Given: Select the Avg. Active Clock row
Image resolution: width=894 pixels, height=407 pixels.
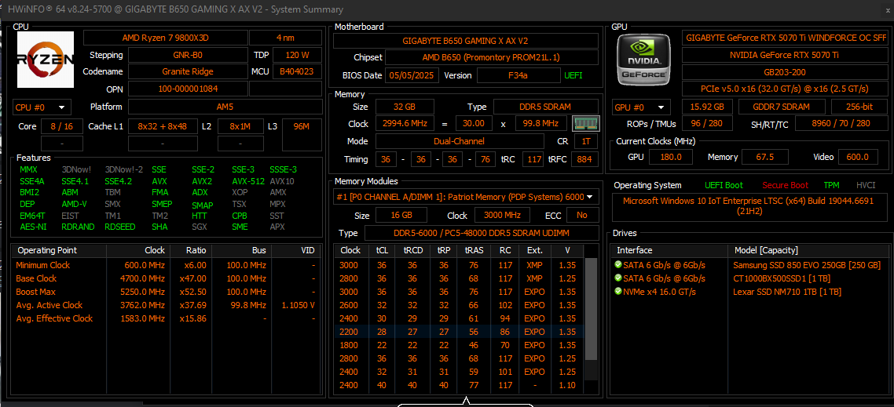Looking at the screenshot, I should click(x=165, y=305).
